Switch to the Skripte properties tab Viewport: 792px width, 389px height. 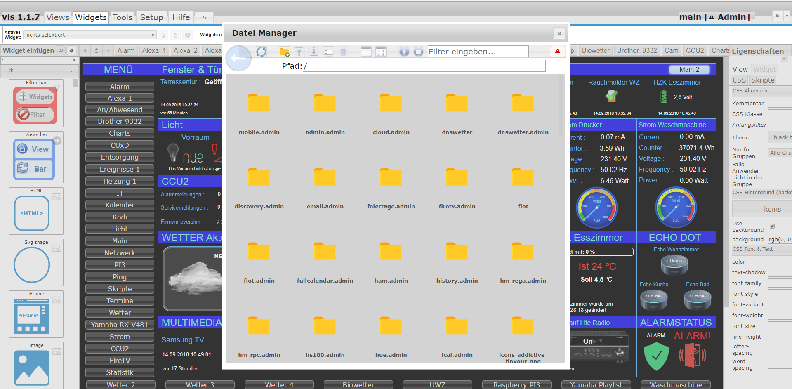[x=763, y=80]
